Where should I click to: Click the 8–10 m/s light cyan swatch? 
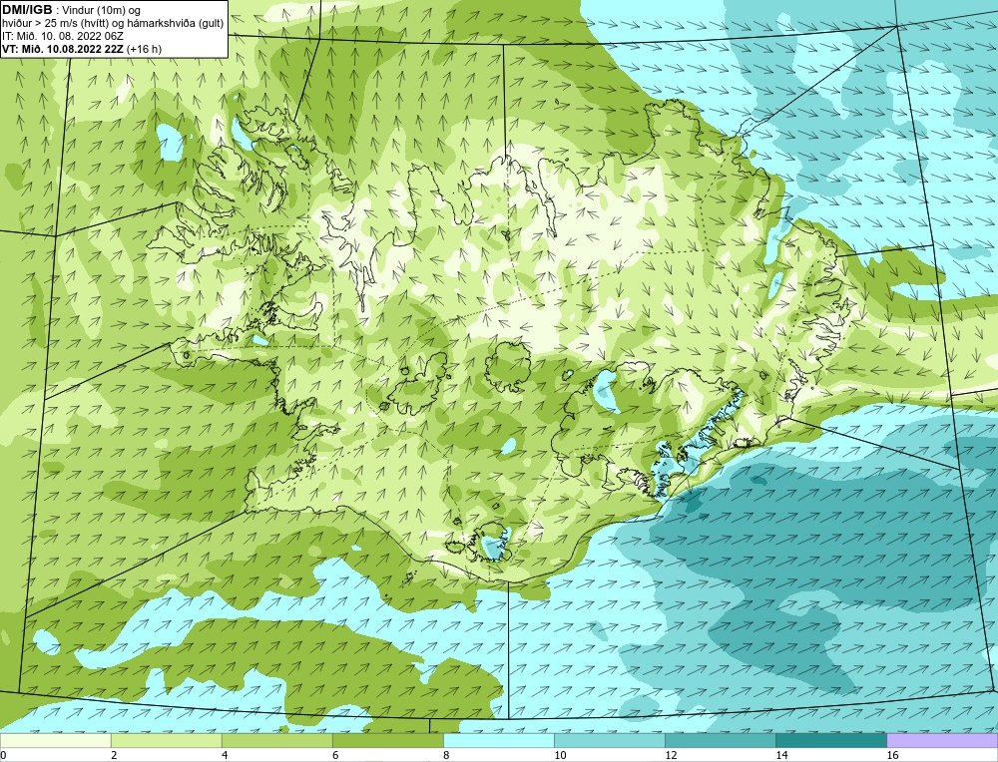pos(498,741)
